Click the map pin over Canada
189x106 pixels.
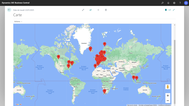point(58,57)
